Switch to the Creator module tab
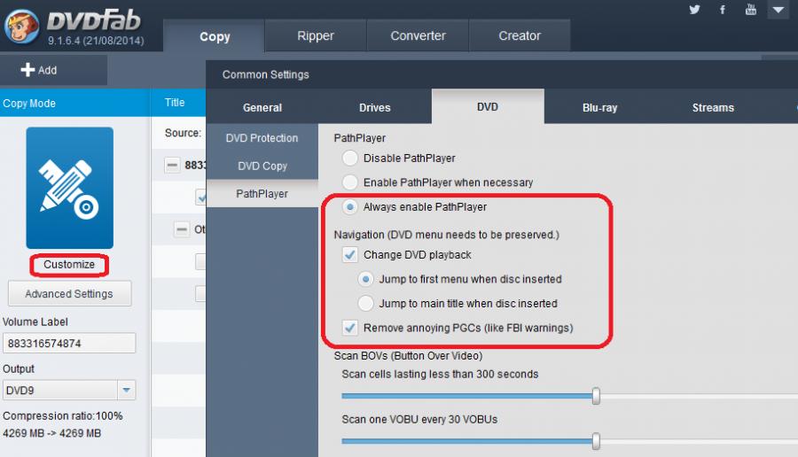The height and width of the screenshot is (457, 798). 520,35
